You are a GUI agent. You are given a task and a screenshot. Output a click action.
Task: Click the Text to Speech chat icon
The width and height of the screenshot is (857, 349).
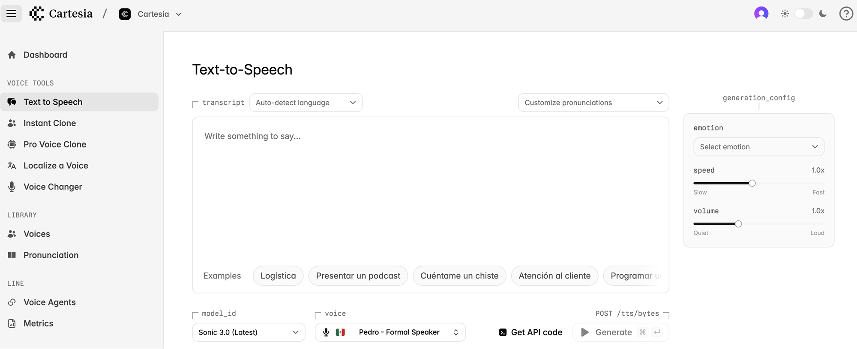click(x=12, y=102)
